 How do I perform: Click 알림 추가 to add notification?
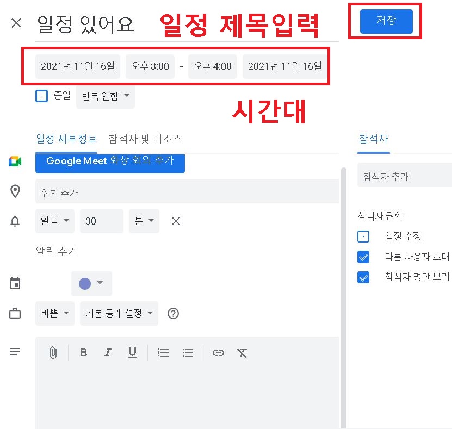click(x=57, y=252)
